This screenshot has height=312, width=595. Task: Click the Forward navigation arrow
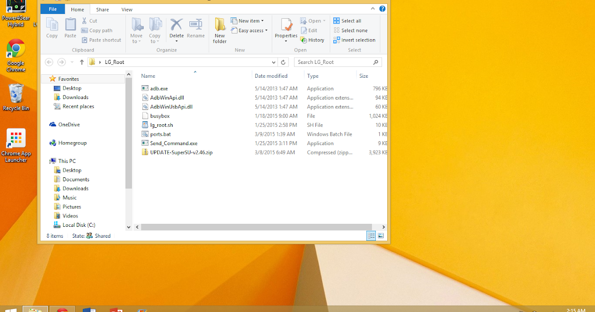[61, 62]
